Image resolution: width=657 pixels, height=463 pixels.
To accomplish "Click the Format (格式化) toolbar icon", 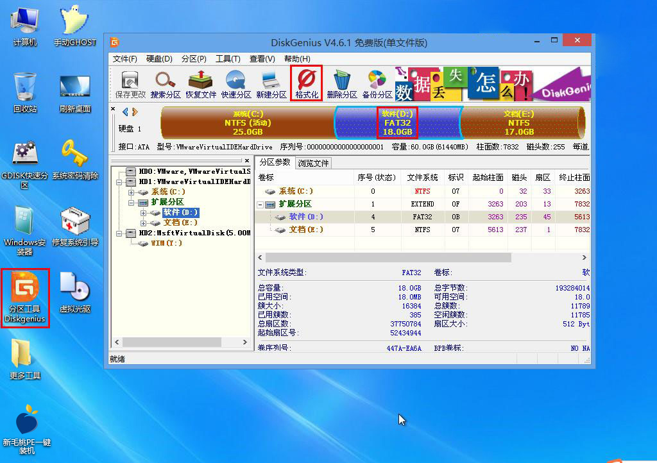I will click(x=306, y=83).
